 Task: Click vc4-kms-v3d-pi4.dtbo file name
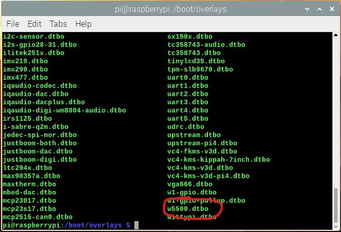(x=208, y=176)
